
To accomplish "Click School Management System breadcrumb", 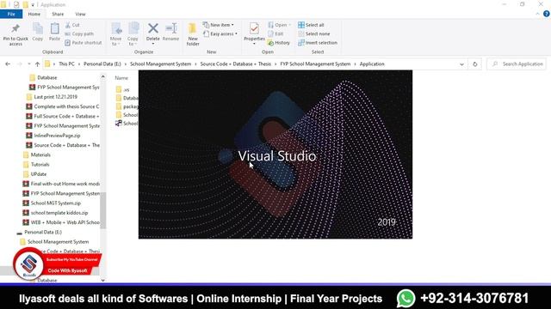I will (x=161, y=64).
